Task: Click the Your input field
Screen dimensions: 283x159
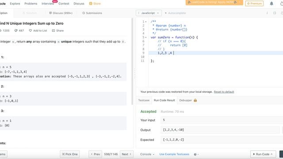Action: (x=222, y=120)
